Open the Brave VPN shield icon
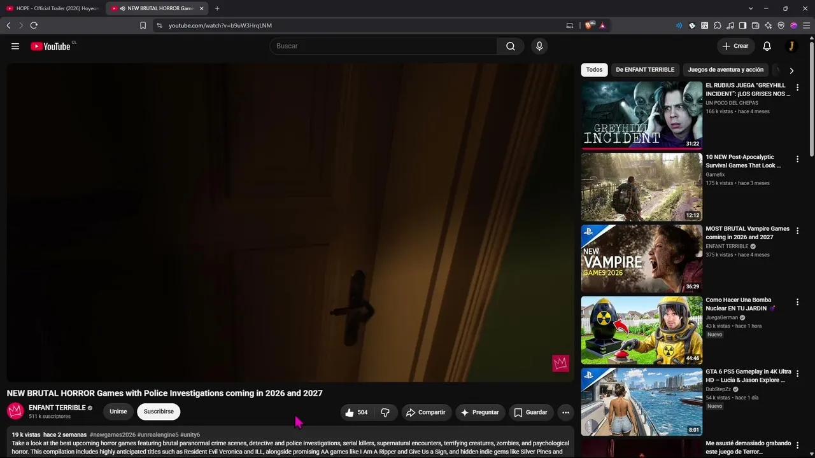 781,25
